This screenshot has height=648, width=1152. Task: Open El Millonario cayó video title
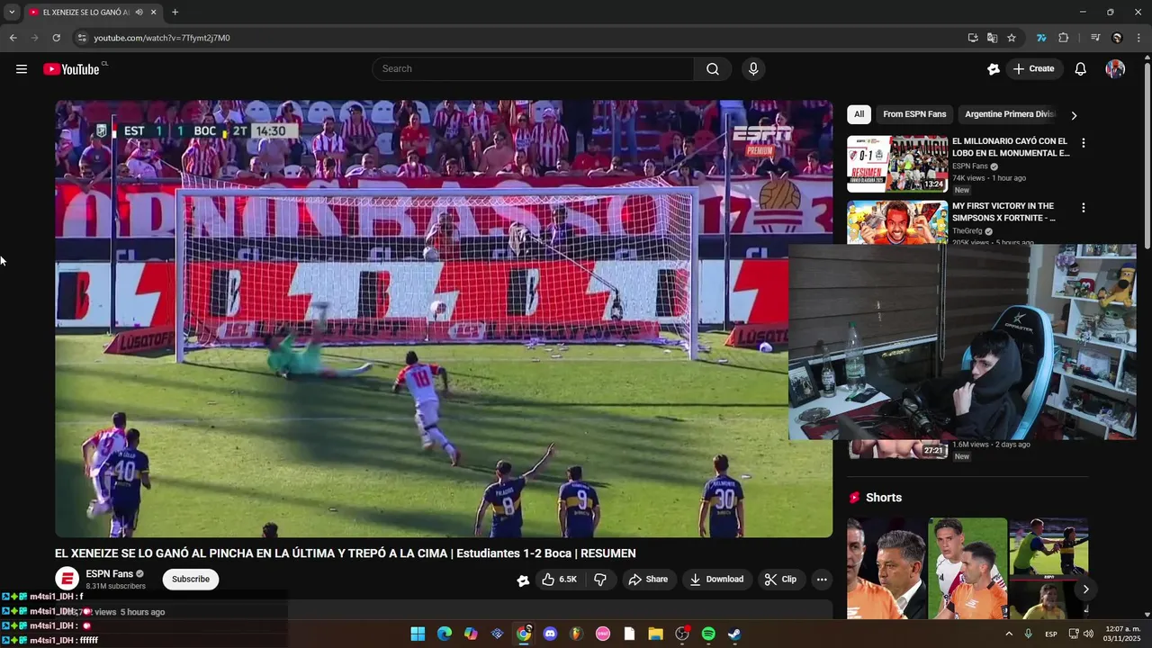pos(1011,148)
